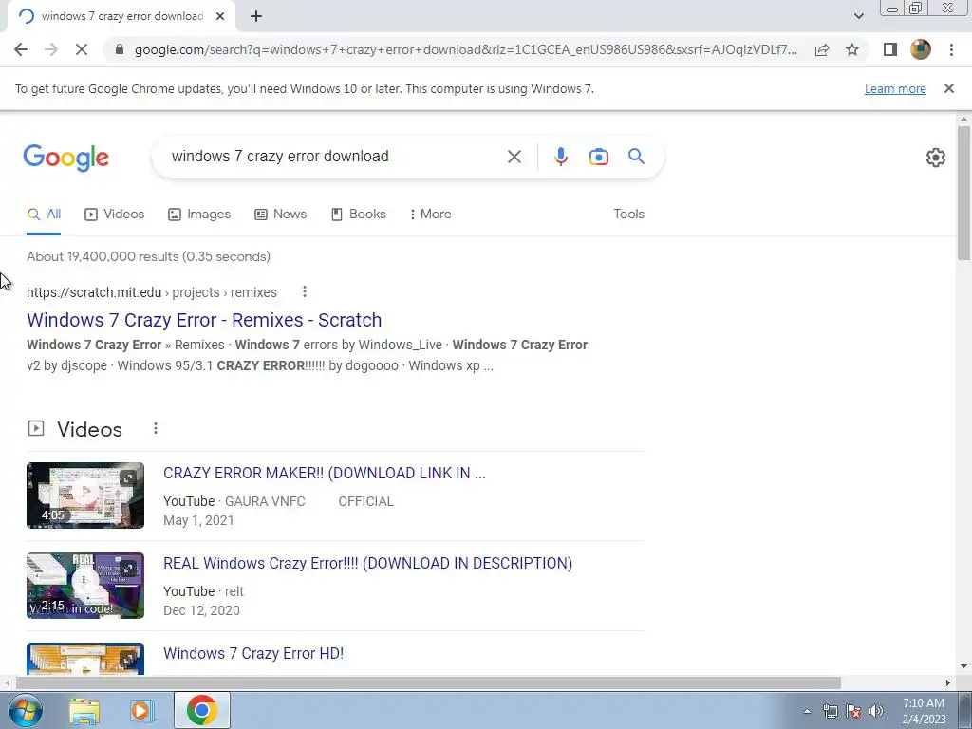Open CRAZY ERROR MAKER video link
This screenshot has height=729, width=972.
tap(325, 473)
